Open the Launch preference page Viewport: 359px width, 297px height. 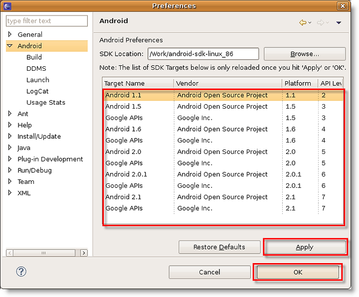point(38,80)
